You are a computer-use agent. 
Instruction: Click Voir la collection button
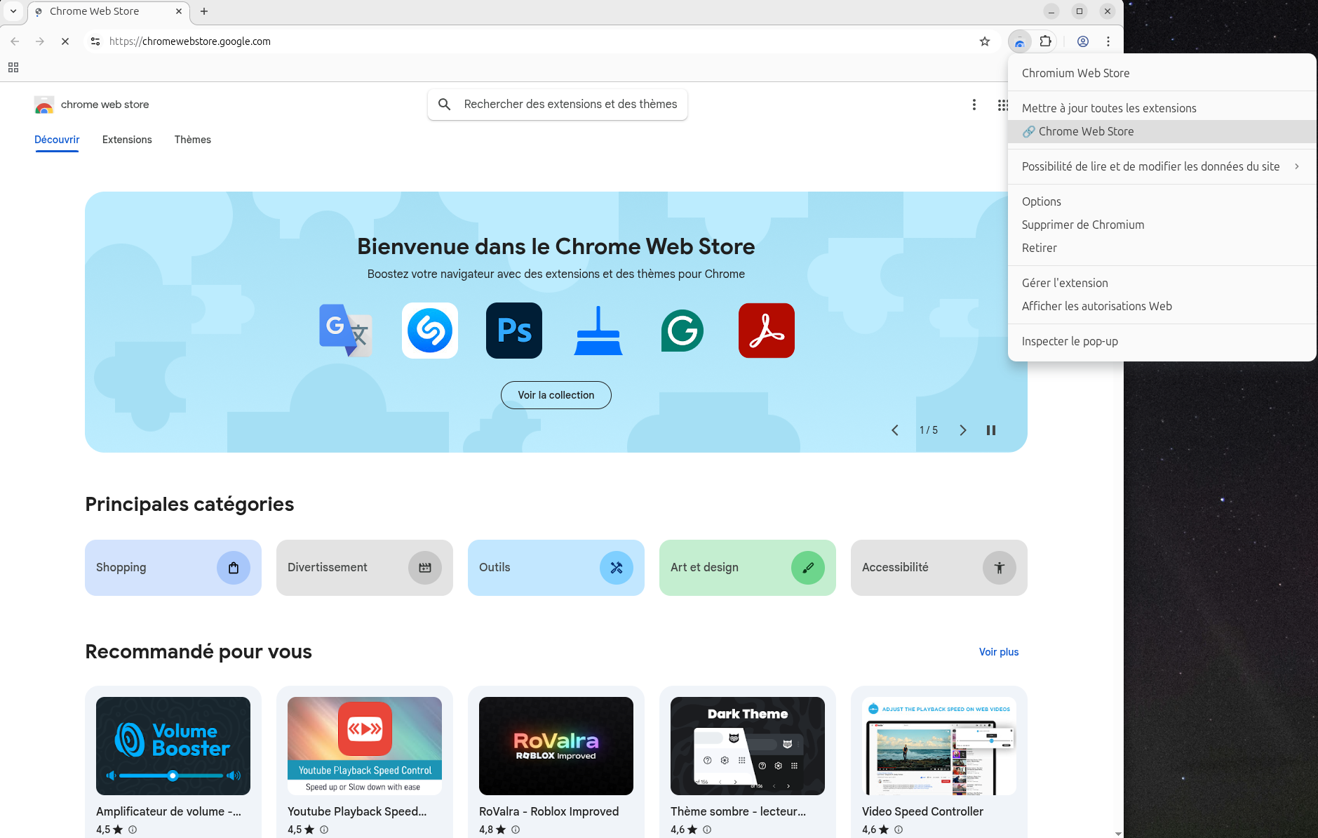point(556,395)
